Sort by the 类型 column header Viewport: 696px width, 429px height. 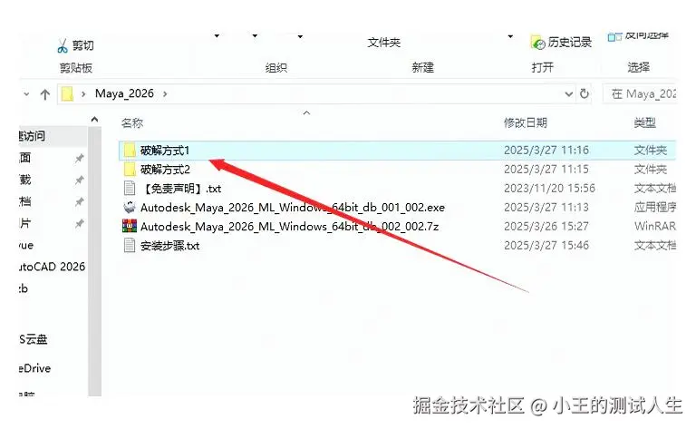(645, 122)
